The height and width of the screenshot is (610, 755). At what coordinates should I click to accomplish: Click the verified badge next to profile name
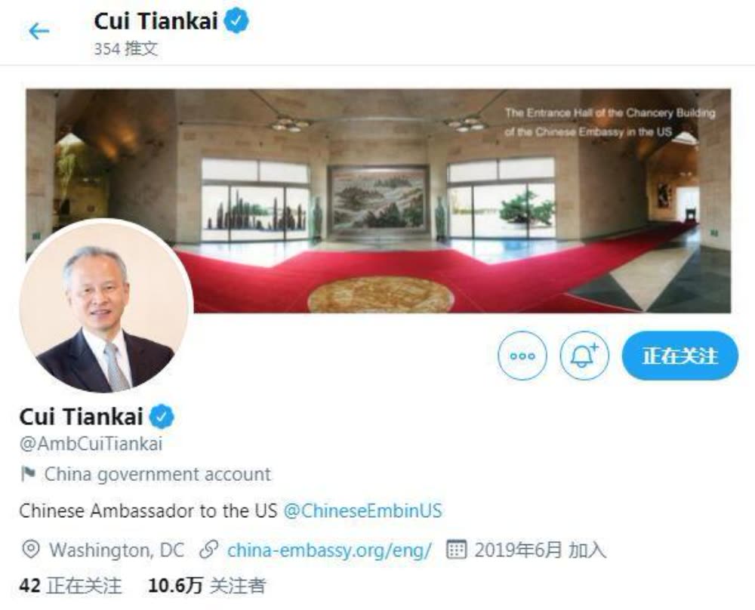(162, 417)
